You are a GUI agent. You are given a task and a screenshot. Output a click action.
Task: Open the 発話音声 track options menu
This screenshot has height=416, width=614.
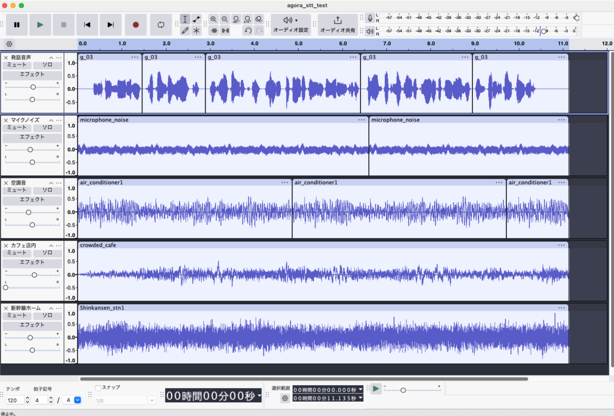pos(59,58)
